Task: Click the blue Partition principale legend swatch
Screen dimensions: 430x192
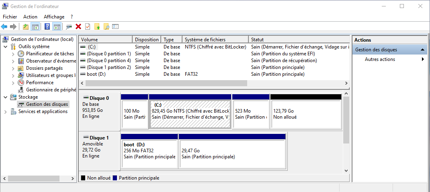Action: coord(115,178)
